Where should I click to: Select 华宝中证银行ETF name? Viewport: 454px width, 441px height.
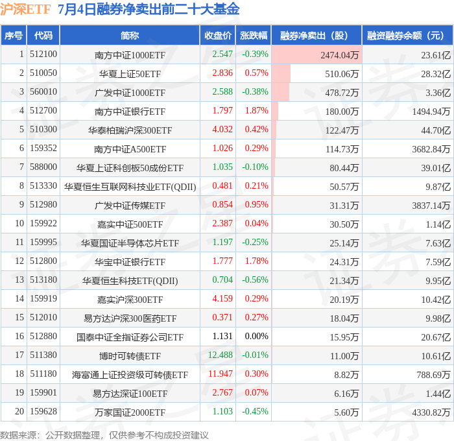130,262
